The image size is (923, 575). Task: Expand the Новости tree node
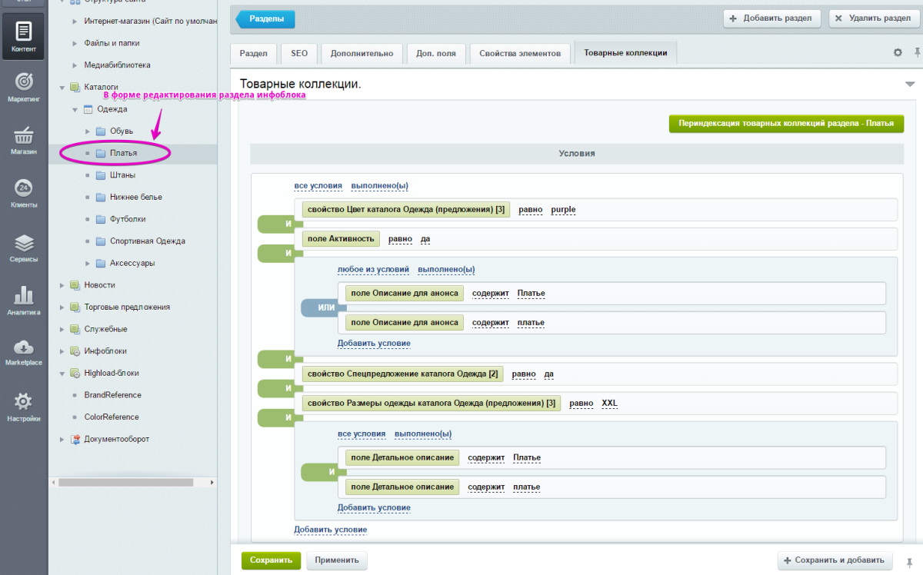(62, 285)
